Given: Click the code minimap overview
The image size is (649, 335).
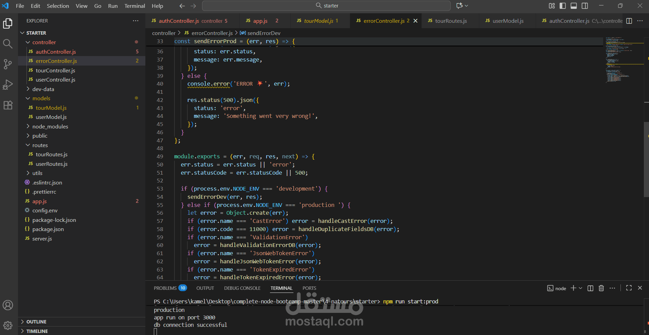Looking at the screenshot, I should (624, 60).
